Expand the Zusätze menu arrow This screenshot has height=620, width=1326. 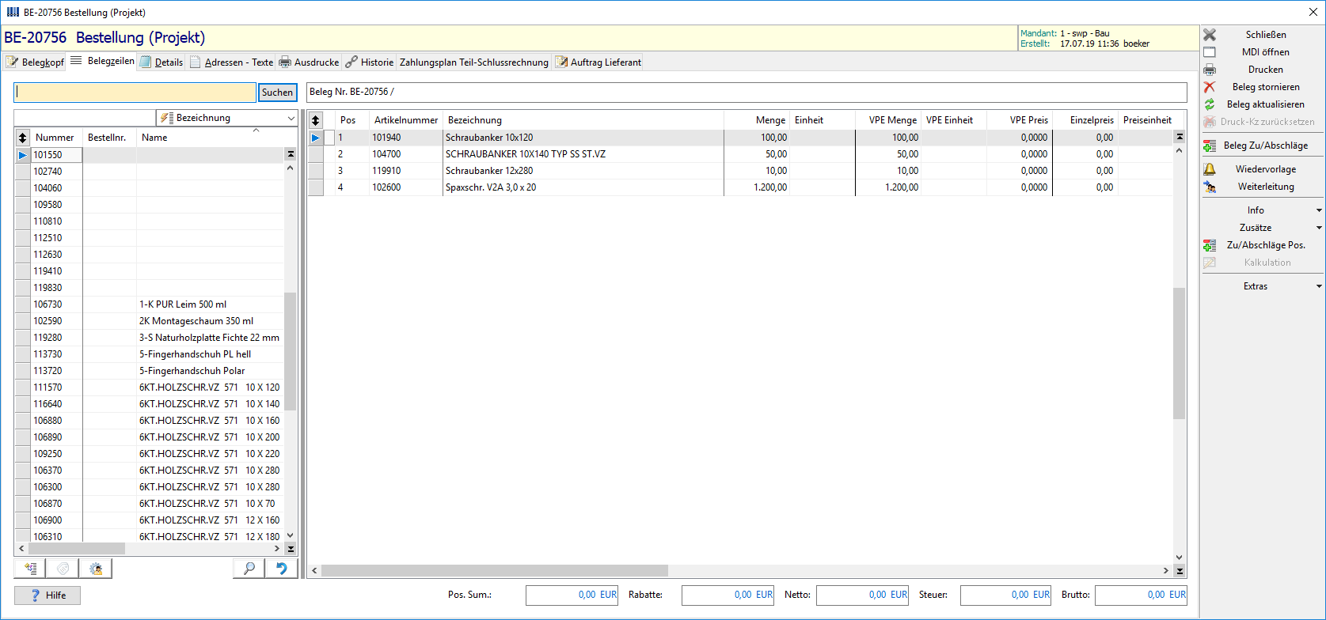coord(1319,228)
